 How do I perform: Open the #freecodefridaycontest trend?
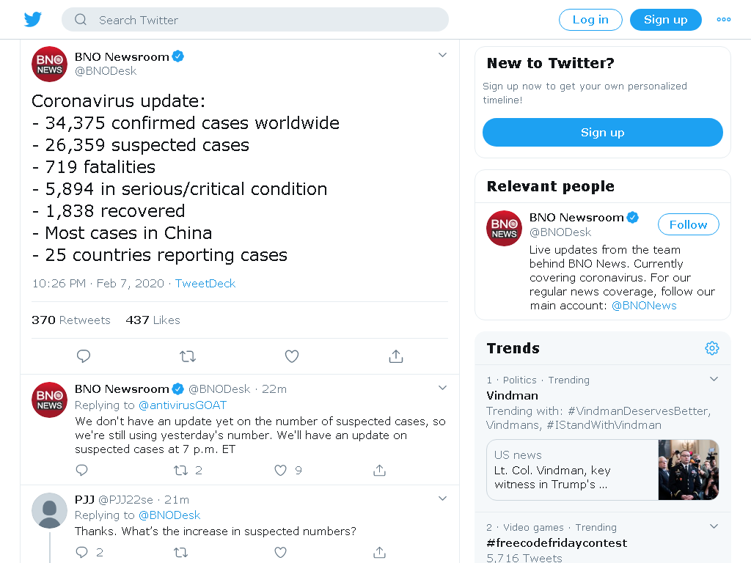pyautogui.click(x=557, y=543)
